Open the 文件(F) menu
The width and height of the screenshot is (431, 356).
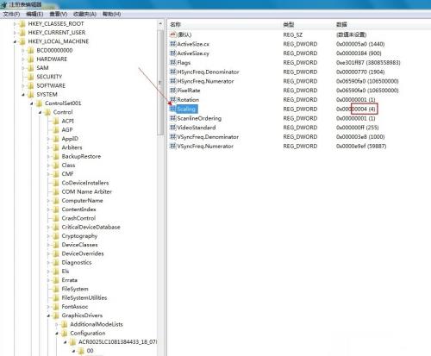(11, 14)
